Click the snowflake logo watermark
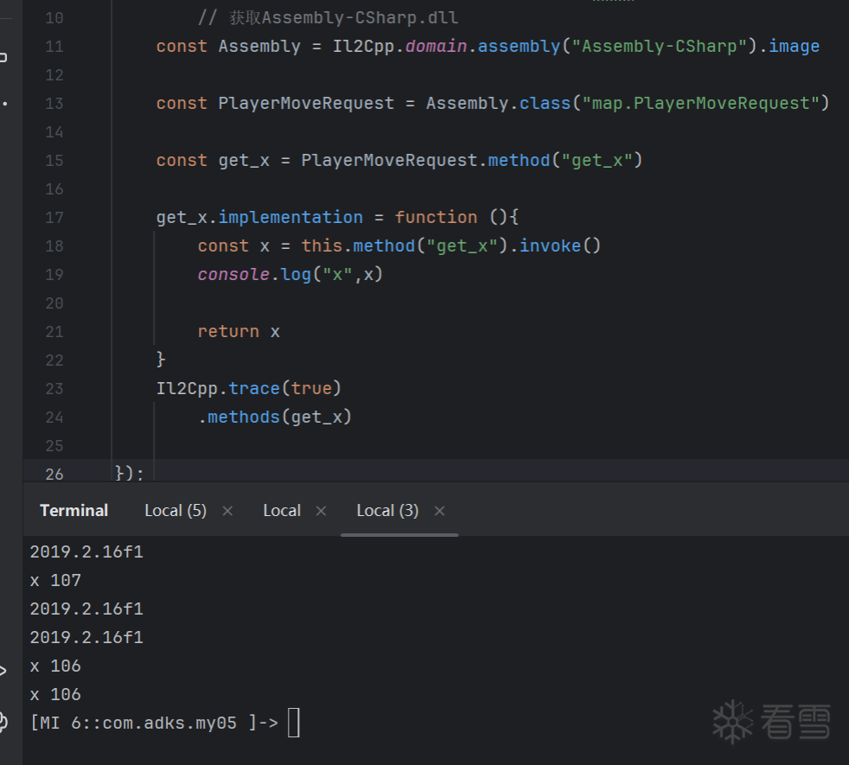The height and width of the screenshot is (765, 849). pos(731,721)
